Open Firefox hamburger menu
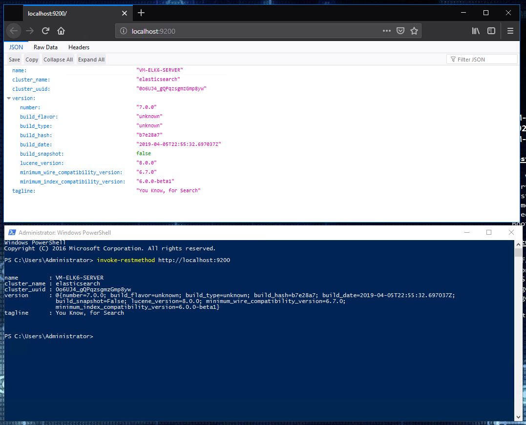 510,31
